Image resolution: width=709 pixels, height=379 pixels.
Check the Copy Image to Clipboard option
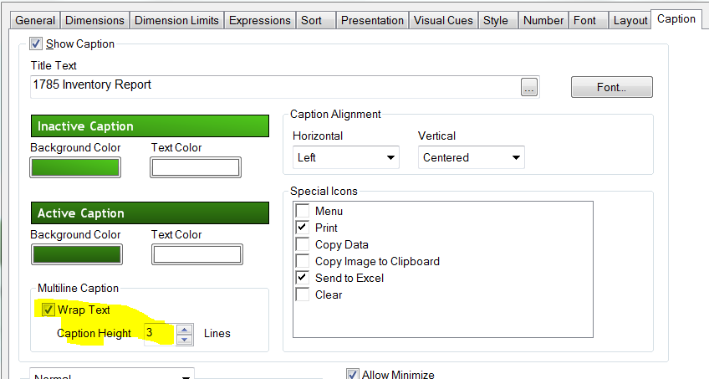[302, 261]
